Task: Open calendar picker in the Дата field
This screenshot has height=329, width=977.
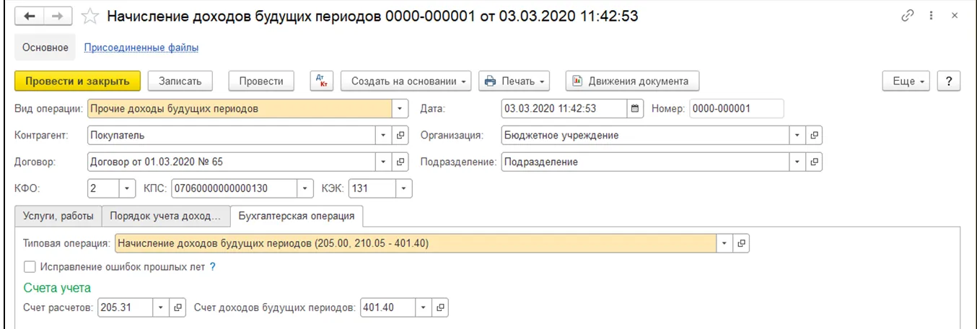Action: pyautogui.click(x=635, y=109)
